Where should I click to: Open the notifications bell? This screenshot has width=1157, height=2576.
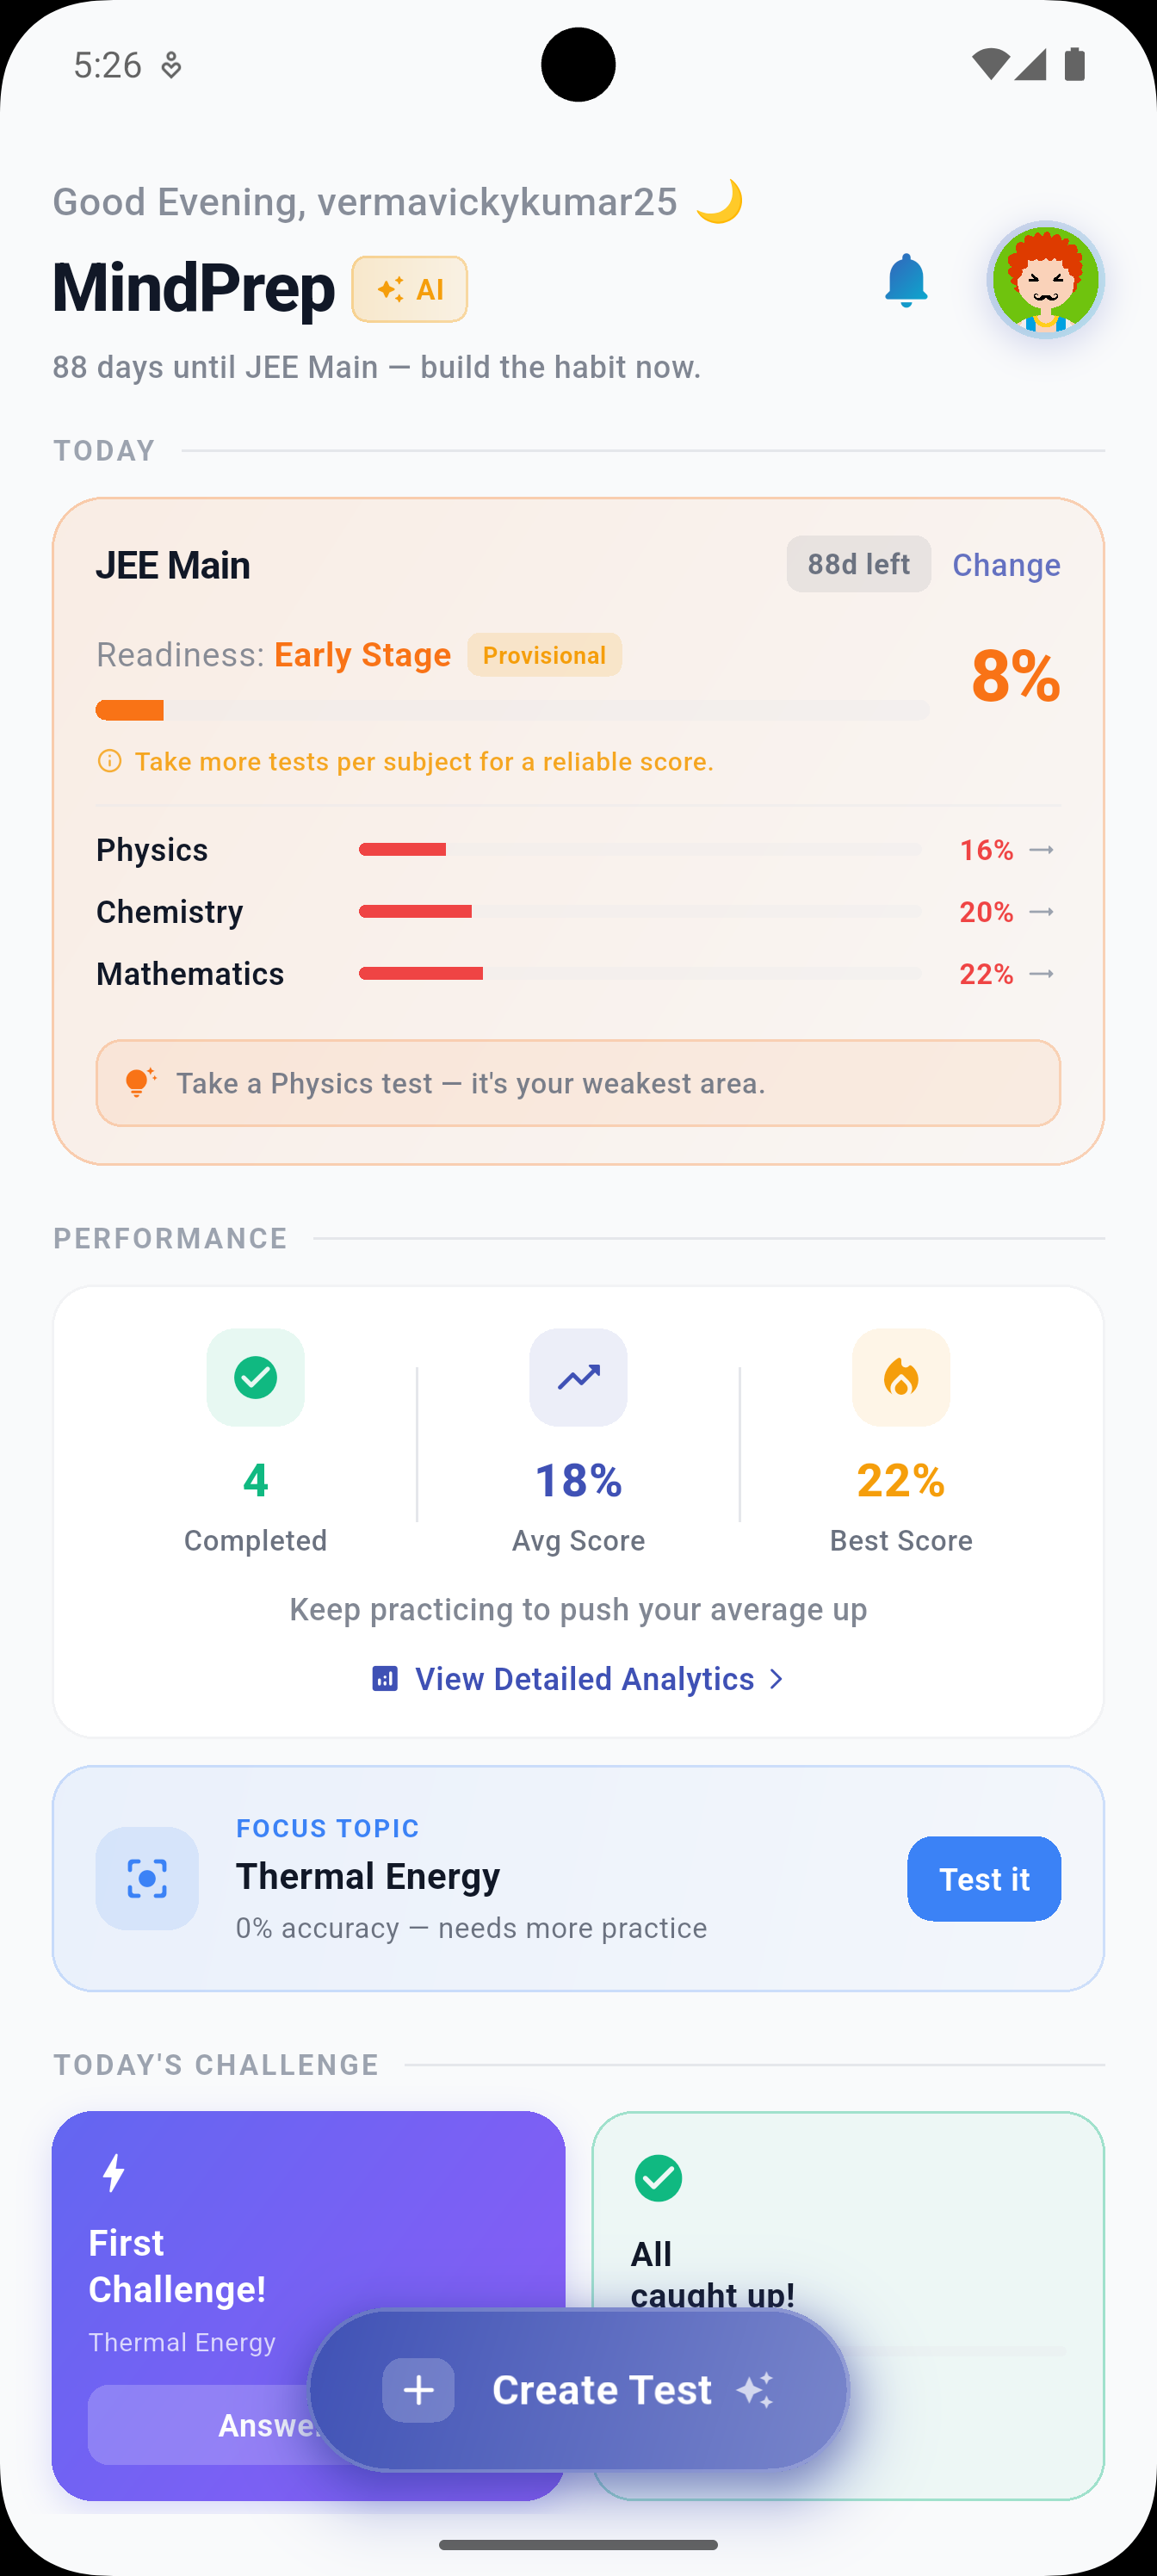(x=906, y=281)
